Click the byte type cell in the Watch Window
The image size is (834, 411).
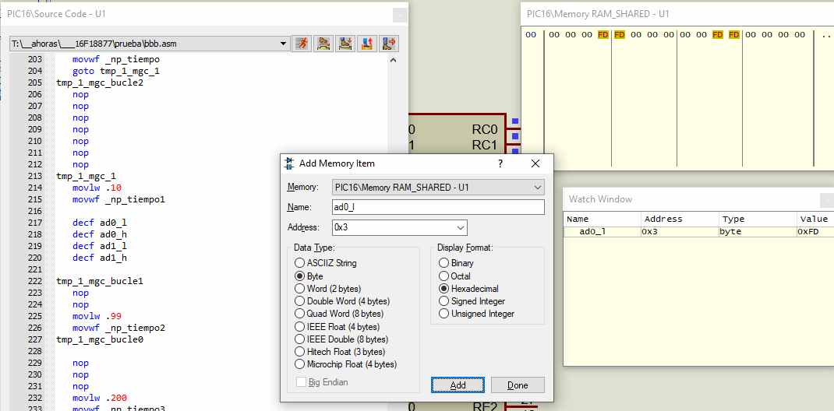point(757,231)
